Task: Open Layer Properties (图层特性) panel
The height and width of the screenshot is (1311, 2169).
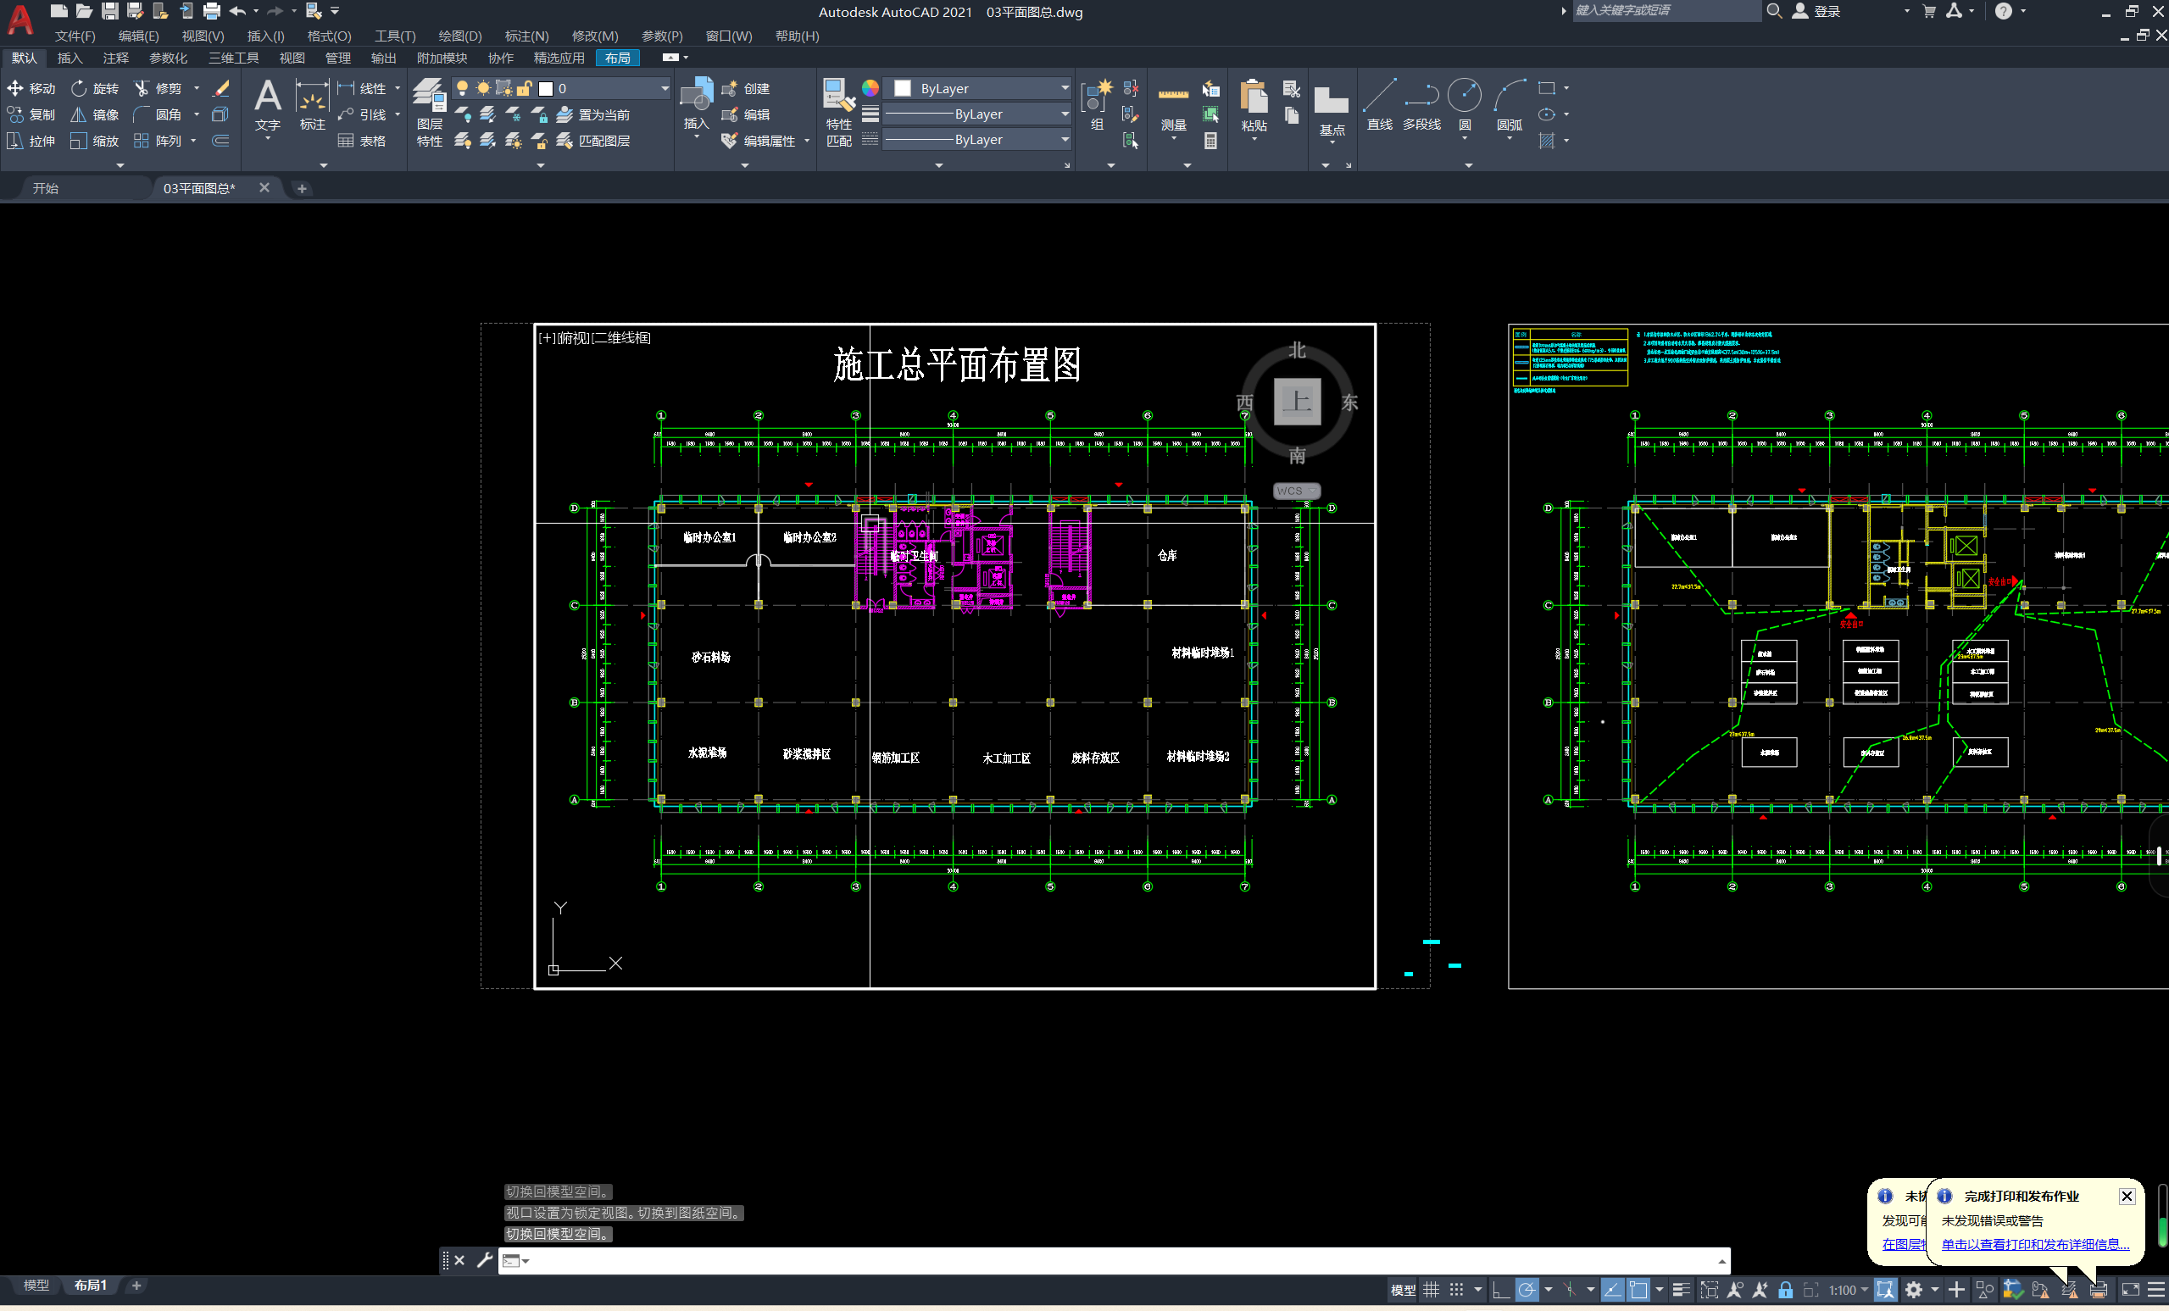Action: (x=430, y=101)
